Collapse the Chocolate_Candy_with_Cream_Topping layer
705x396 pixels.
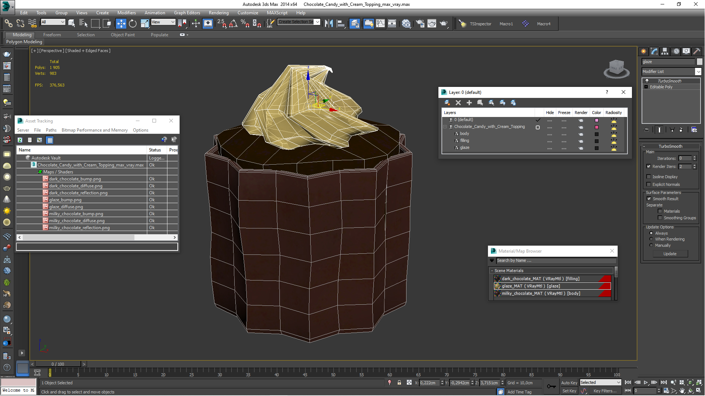click(445, 127)
